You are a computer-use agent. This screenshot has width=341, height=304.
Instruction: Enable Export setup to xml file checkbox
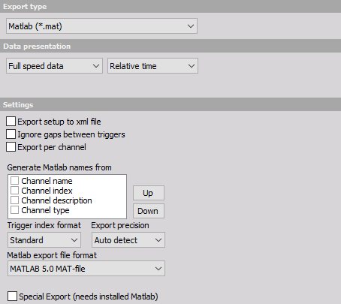pos(11,122)
